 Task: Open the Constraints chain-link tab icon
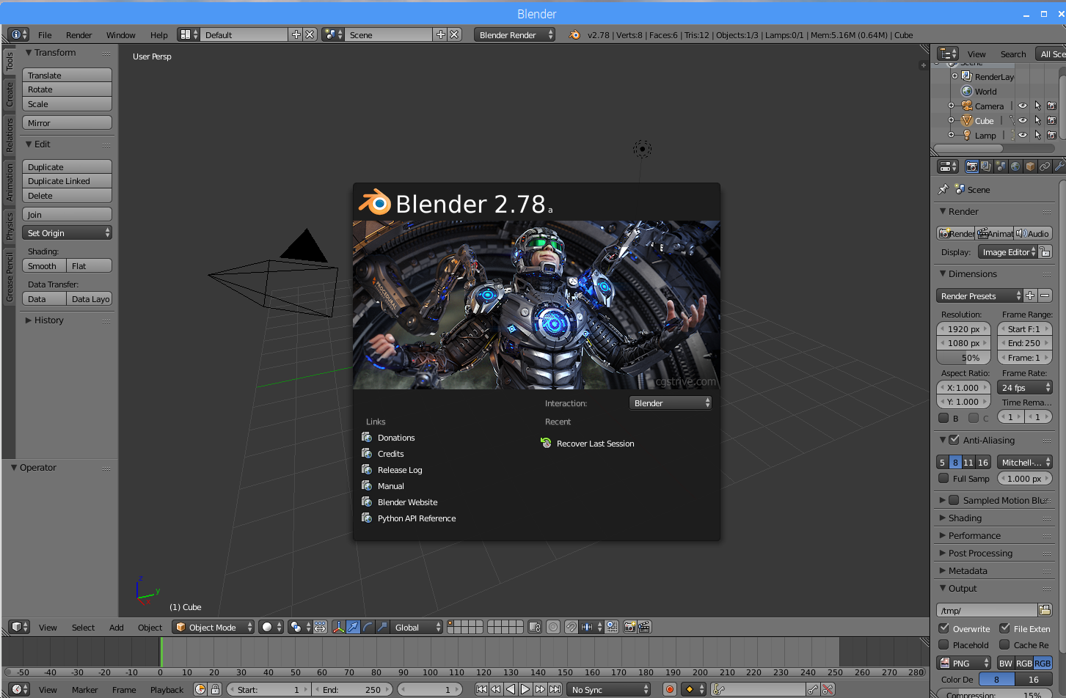1045,166
